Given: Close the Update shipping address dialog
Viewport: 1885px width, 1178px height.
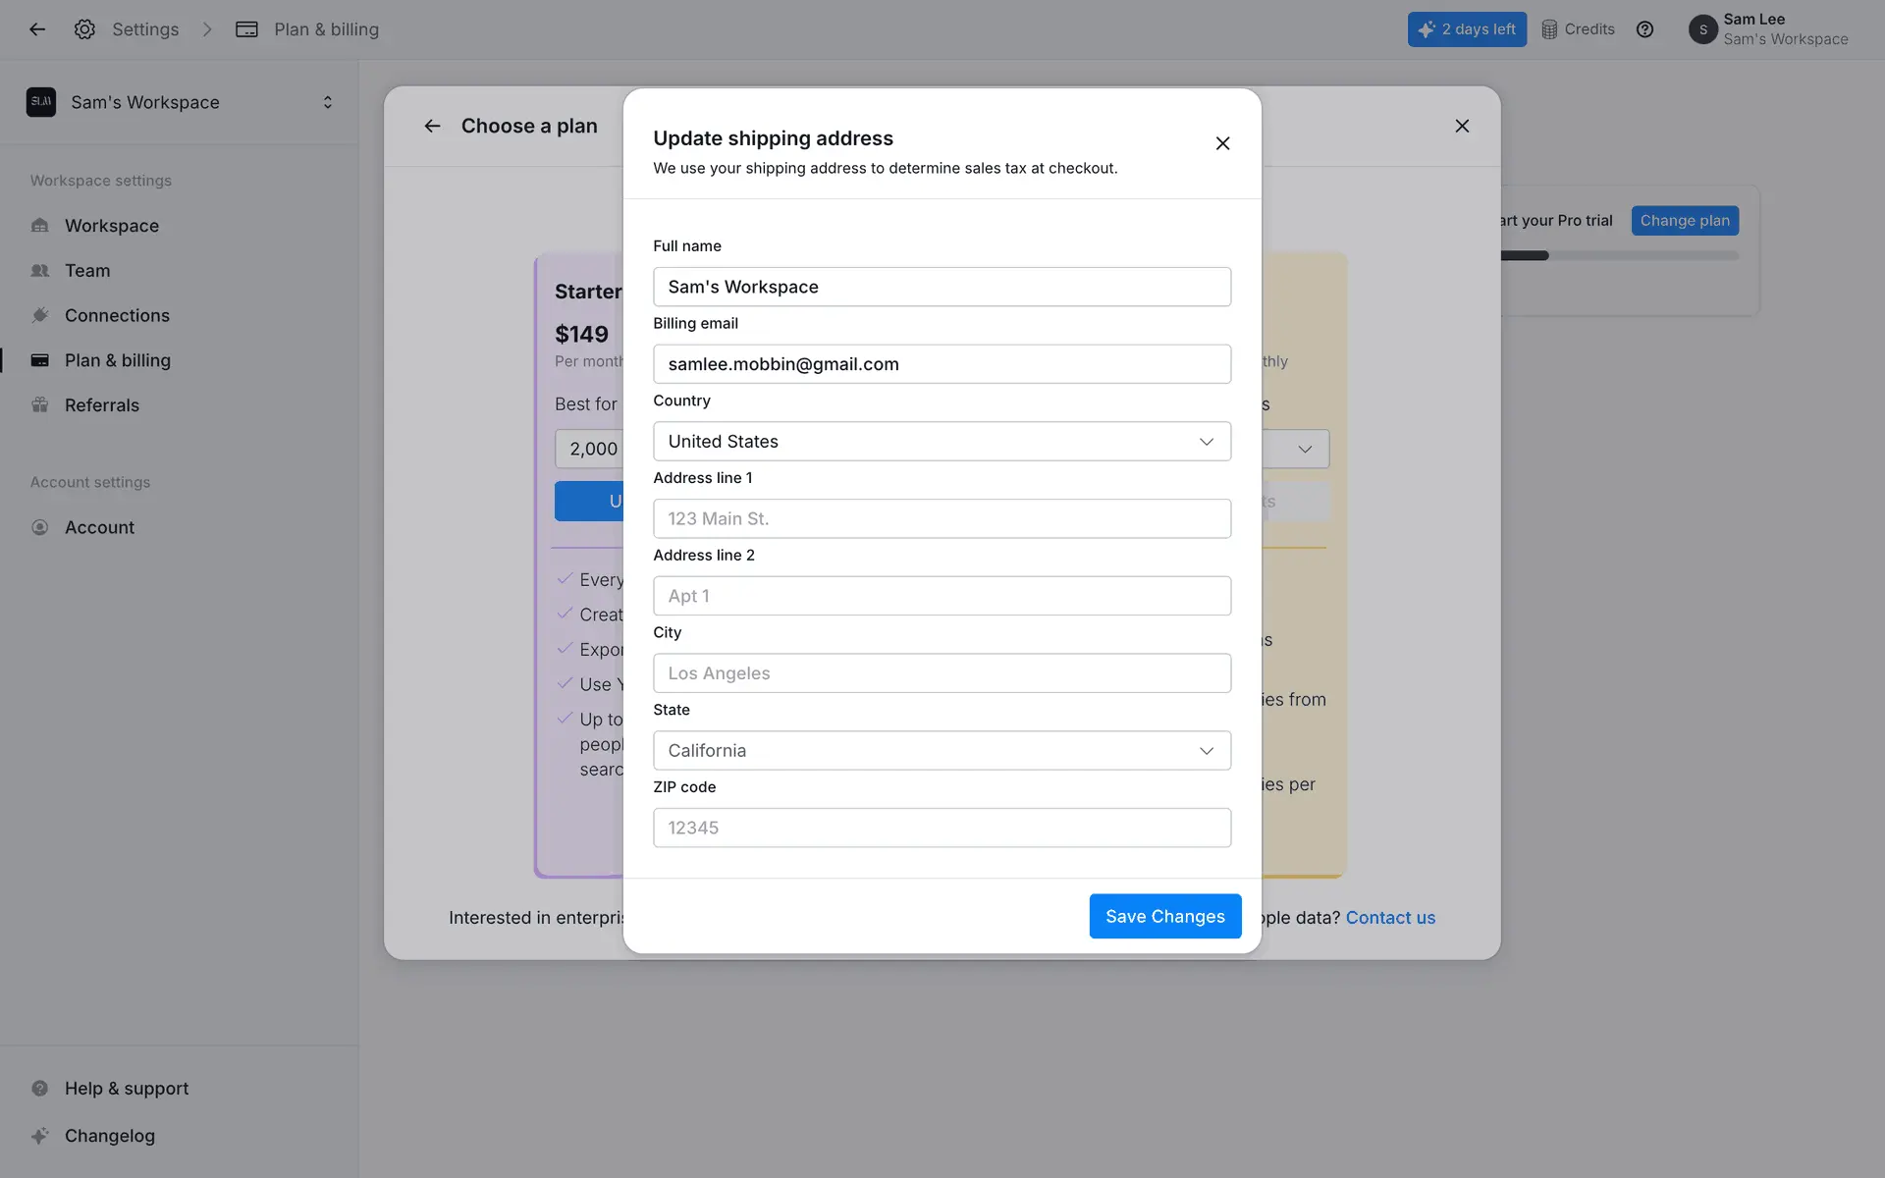Looking at the screenshot, I should click(x=1222, y=143).
